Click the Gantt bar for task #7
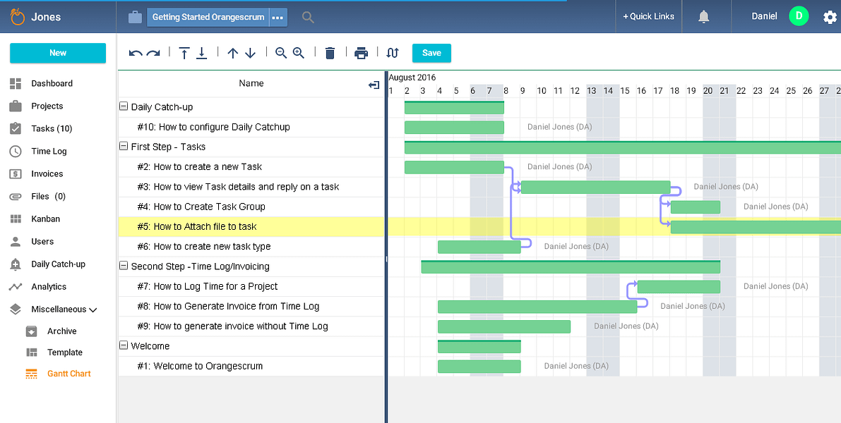Image resolution: width=841 pixels, height=423 pixels. click(x=679, y=286)
